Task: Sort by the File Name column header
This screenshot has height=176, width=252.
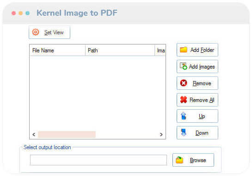Action: pyautogui.click(x=57, y=50)
